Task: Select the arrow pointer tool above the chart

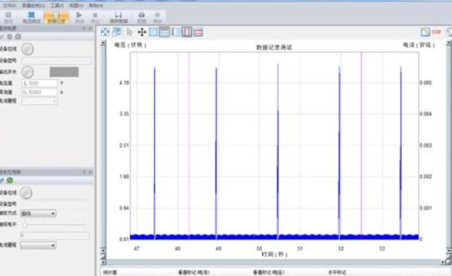Action: [130, 32]
